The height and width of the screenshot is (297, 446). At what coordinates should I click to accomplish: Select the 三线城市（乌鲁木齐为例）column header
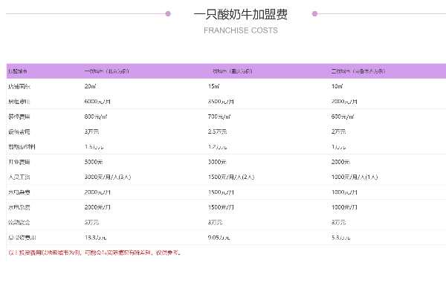[358, 71]
